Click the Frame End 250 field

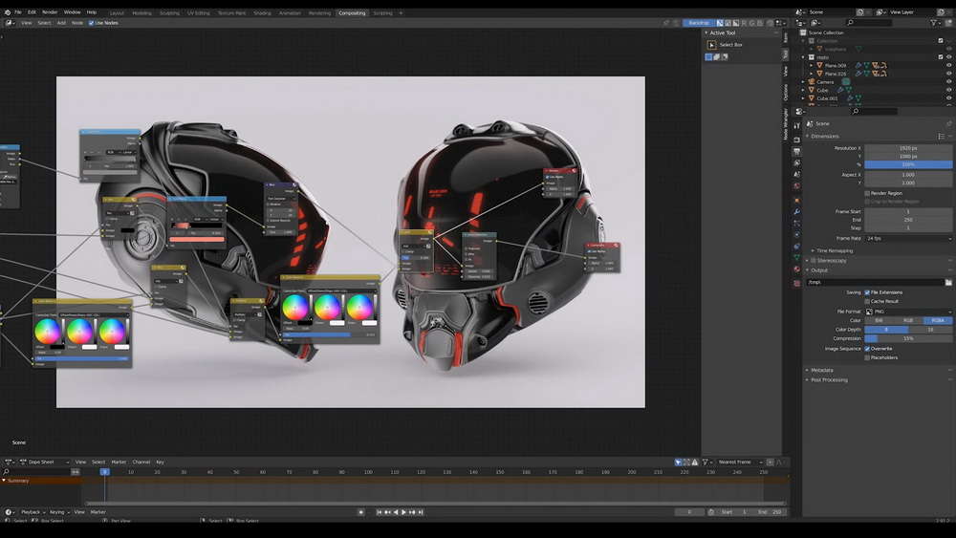pos(908,220)
